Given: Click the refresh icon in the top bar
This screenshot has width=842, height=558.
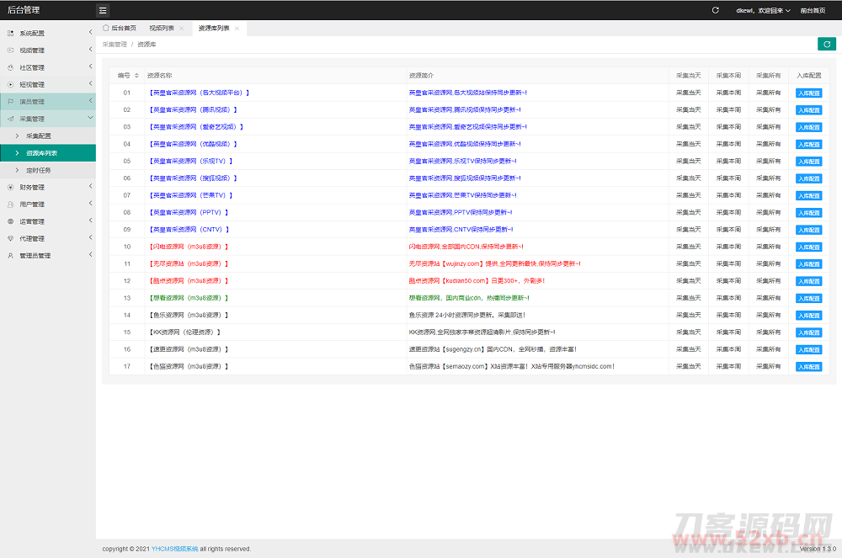Looking at the screenshot, I should (x=716, y=11).
